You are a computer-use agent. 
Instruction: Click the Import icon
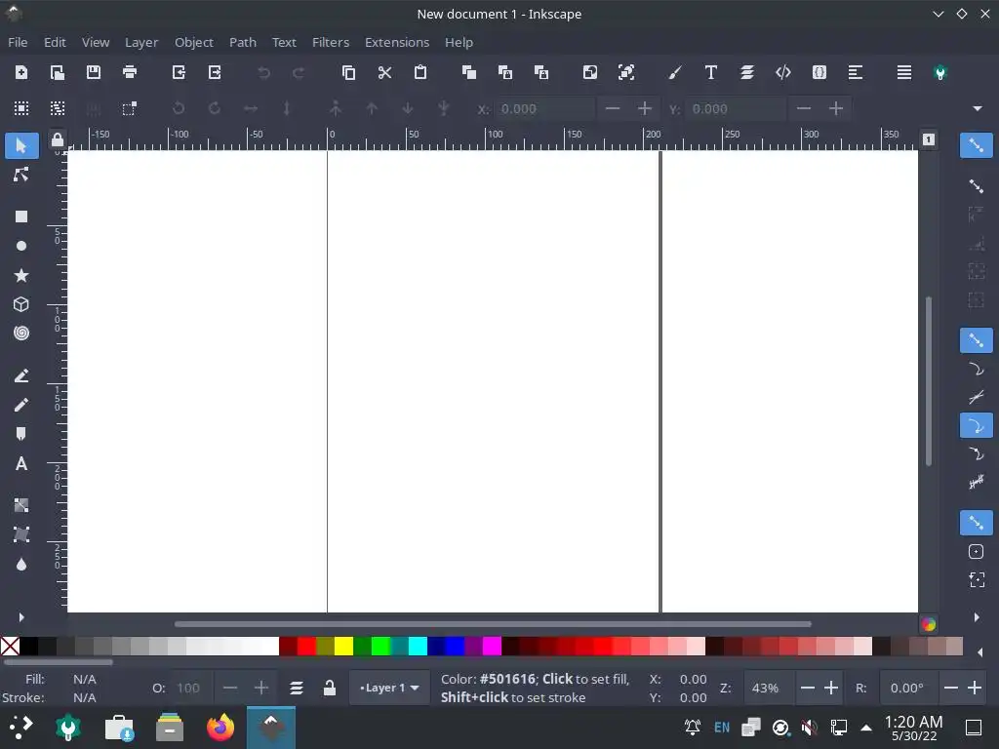click(180, 72)
